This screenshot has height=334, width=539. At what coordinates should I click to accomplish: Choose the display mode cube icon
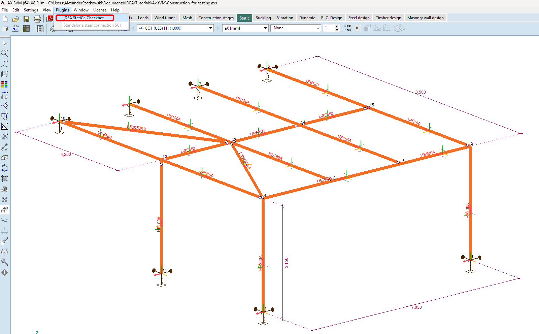click(x=5, y=74)
